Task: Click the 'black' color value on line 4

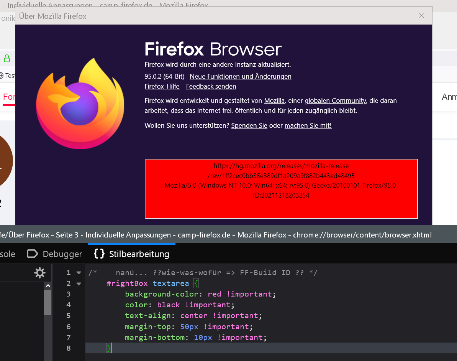Action: tap(169, 305)
